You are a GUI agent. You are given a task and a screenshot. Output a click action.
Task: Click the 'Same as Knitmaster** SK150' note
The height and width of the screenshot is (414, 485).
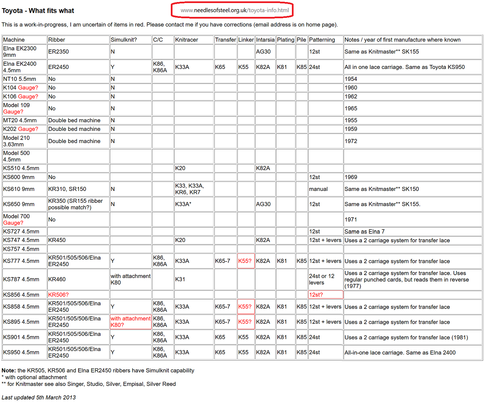tap(413, 189)
